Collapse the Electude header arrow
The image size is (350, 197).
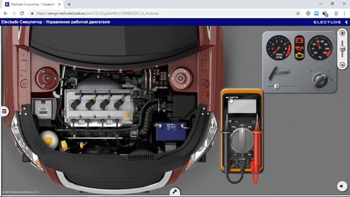click(x=346, y=22)
